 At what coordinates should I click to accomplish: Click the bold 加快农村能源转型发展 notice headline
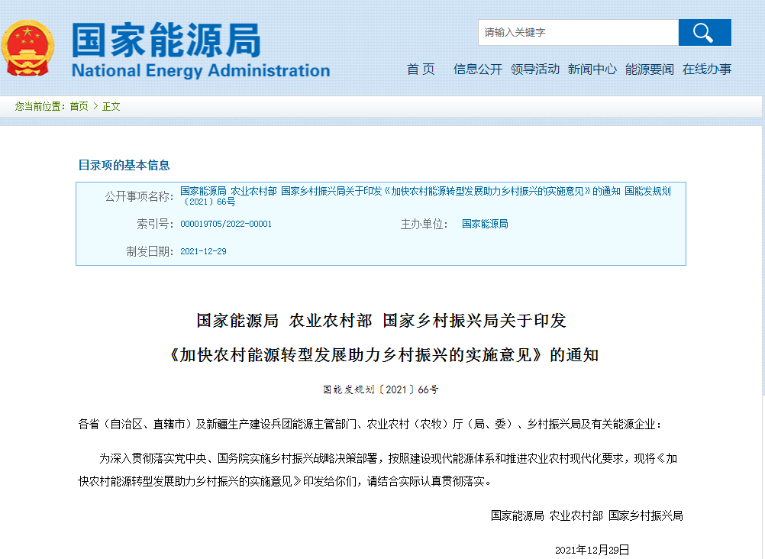(x=381, y=355)
